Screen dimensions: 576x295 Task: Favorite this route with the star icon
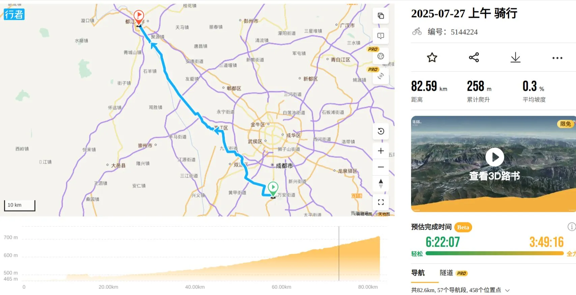[x=432, y=58]
